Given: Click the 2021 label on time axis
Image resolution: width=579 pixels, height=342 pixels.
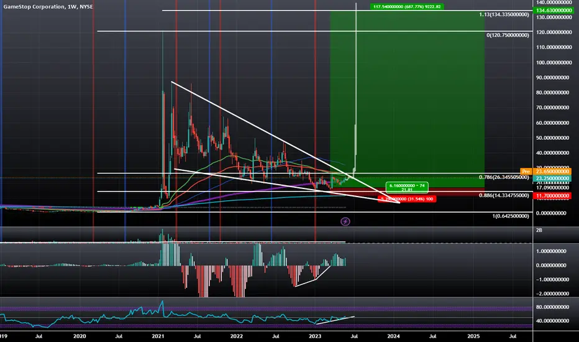Looking at the screenshot, I should [158, 336].
